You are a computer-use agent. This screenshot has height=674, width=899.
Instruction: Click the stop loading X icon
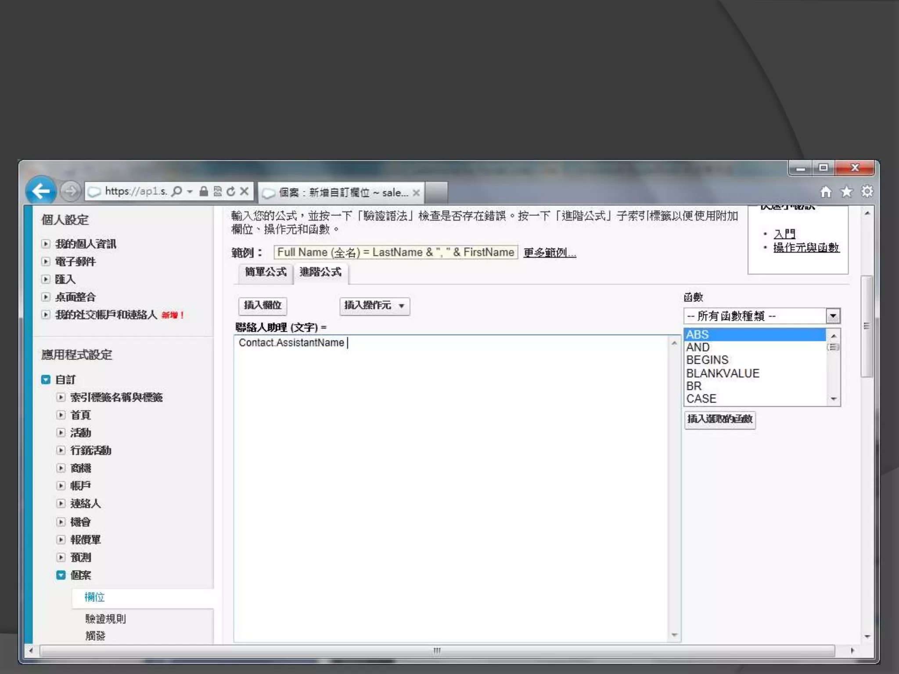point(245,191)
